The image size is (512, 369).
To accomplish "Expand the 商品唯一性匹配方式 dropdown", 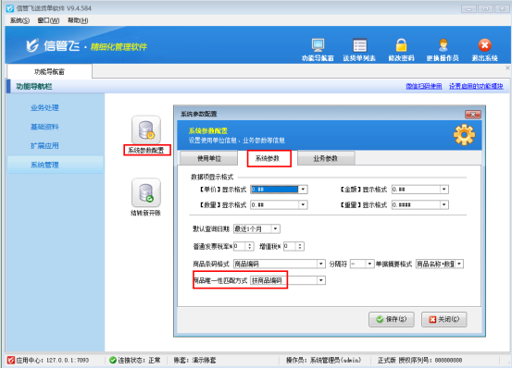I will 321,280.
